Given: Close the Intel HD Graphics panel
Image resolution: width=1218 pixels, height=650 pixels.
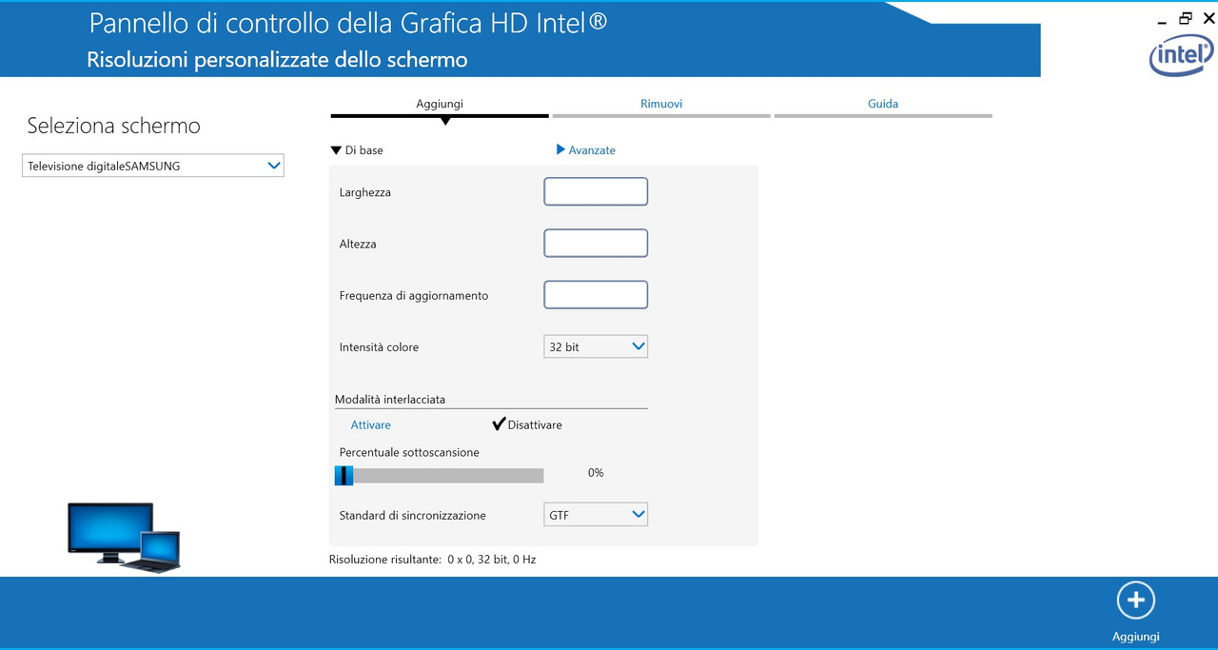Looking at the screenshot, I should click(x=1209, y=18).
